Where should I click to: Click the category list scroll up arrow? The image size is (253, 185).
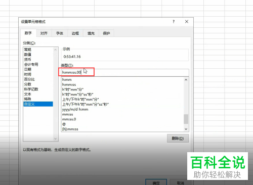[x=55, y=50]
